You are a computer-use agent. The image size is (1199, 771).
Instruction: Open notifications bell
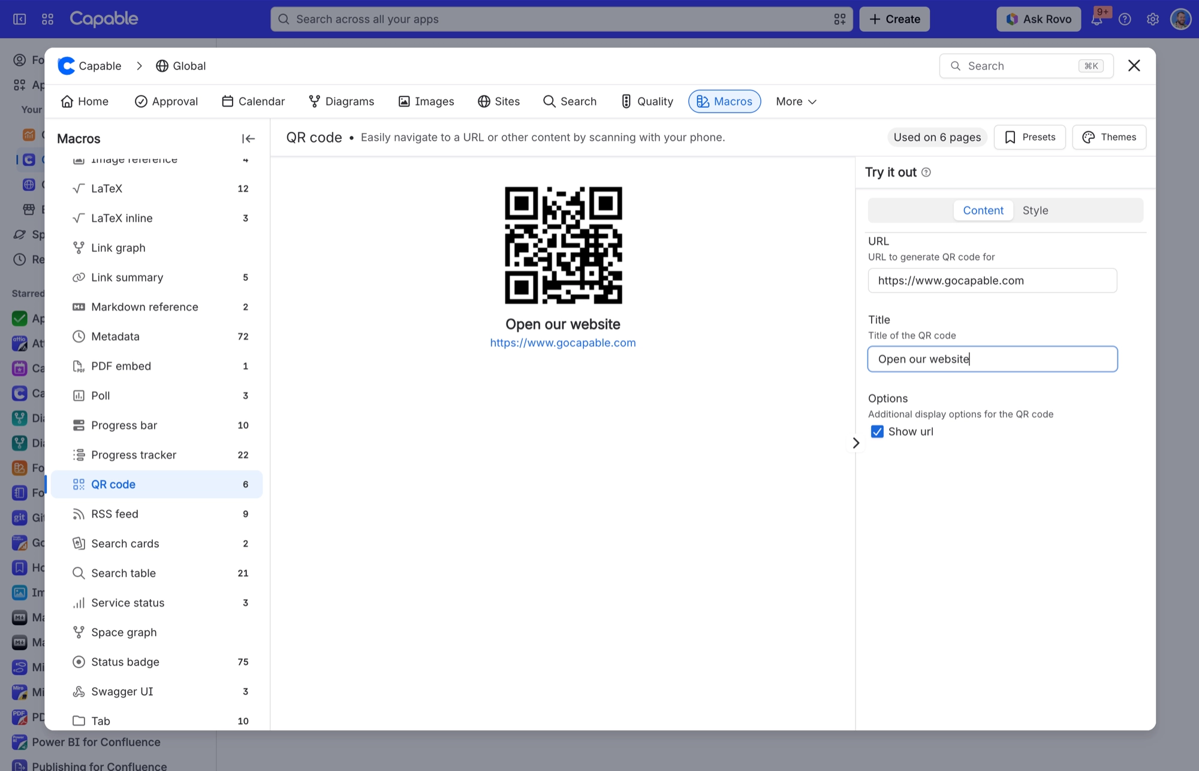(x=1096, y=19)
